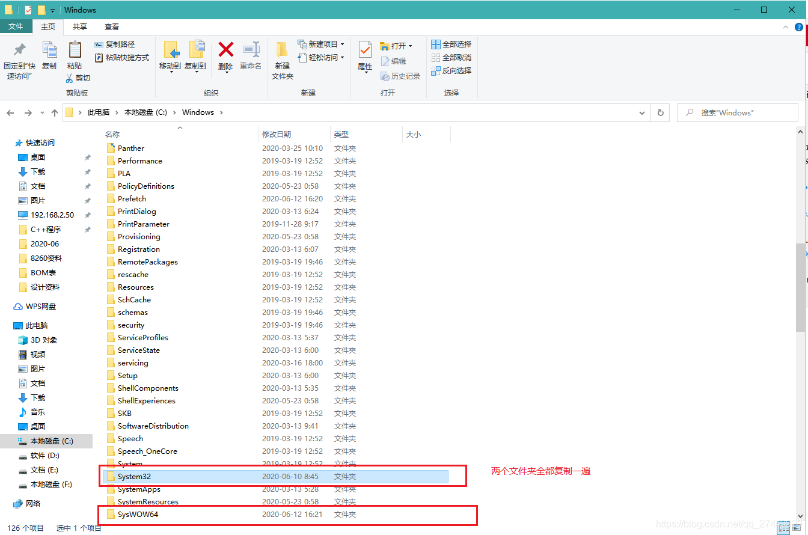Select the ShellExperiences folder icon
808x535 pixels.
(x=111, y=401)
